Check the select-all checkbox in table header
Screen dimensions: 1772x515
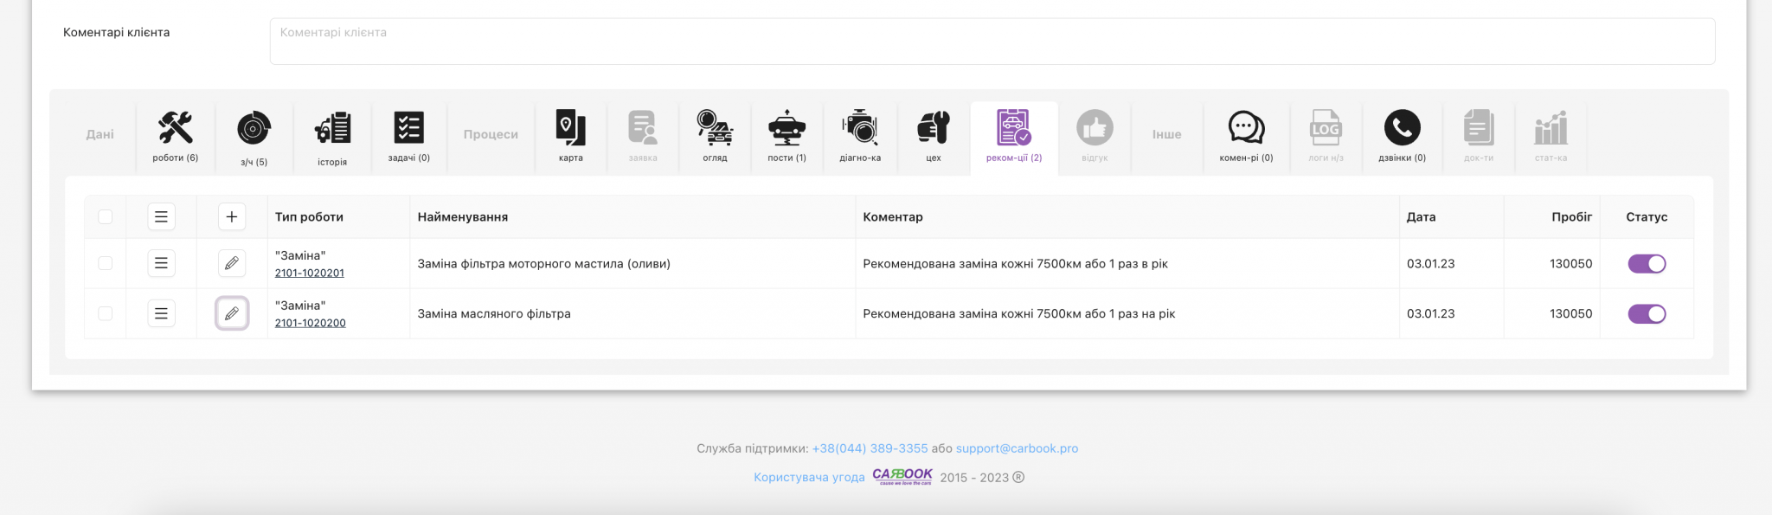point(106,217)
